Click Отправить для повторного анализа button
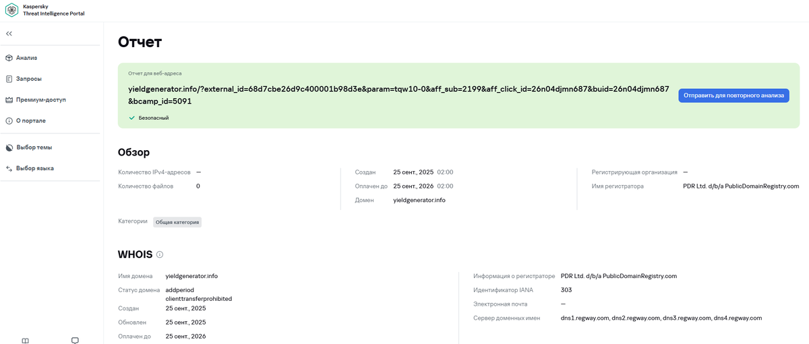809x344 pixels. (x=733, y=96)
